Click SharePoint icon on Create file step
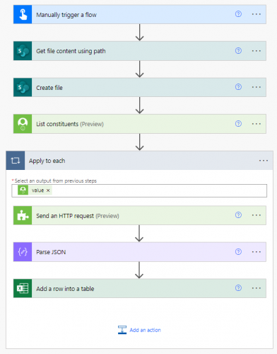 [x=23, y=87]
